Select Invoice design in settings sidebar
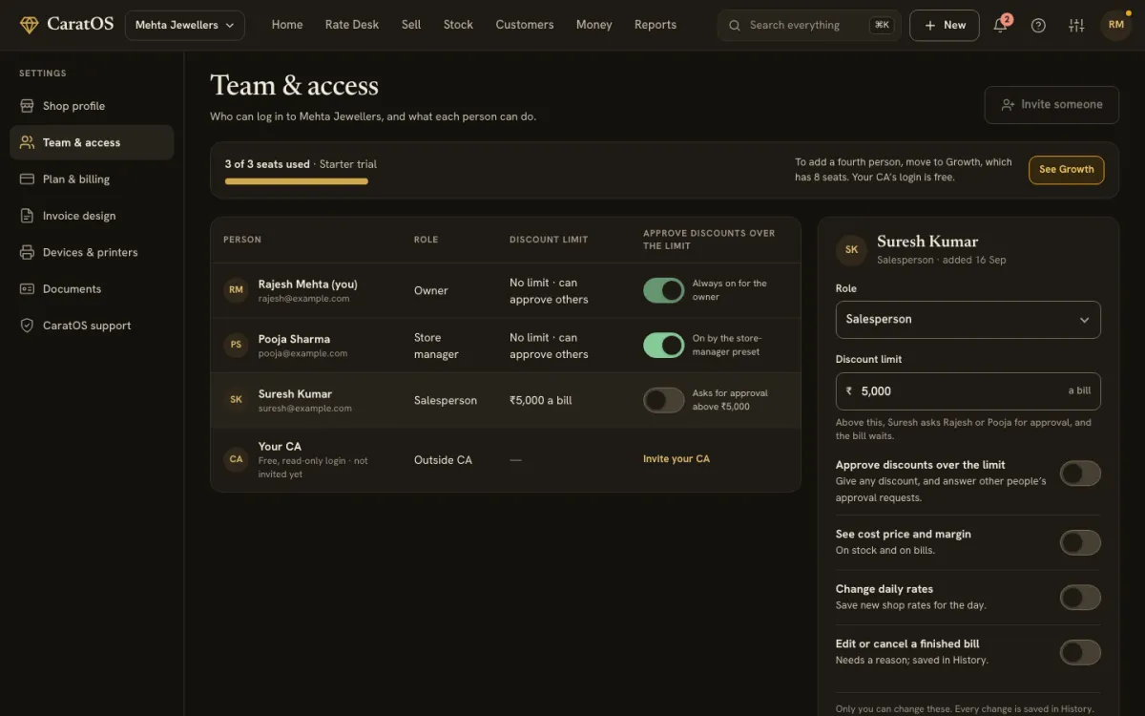Screen dimensions: 1145x716 (92, 216)
